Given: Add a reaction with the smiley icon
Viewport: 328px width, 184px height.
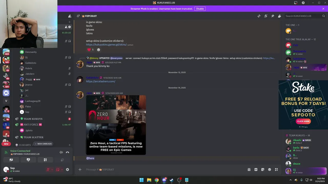Looking at the screenshot, I should coord(98,50).
